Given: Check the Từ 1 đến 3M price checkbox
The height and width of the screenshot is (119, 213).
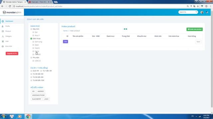Looking at the screenshot, I should click(x=41, y=71).
